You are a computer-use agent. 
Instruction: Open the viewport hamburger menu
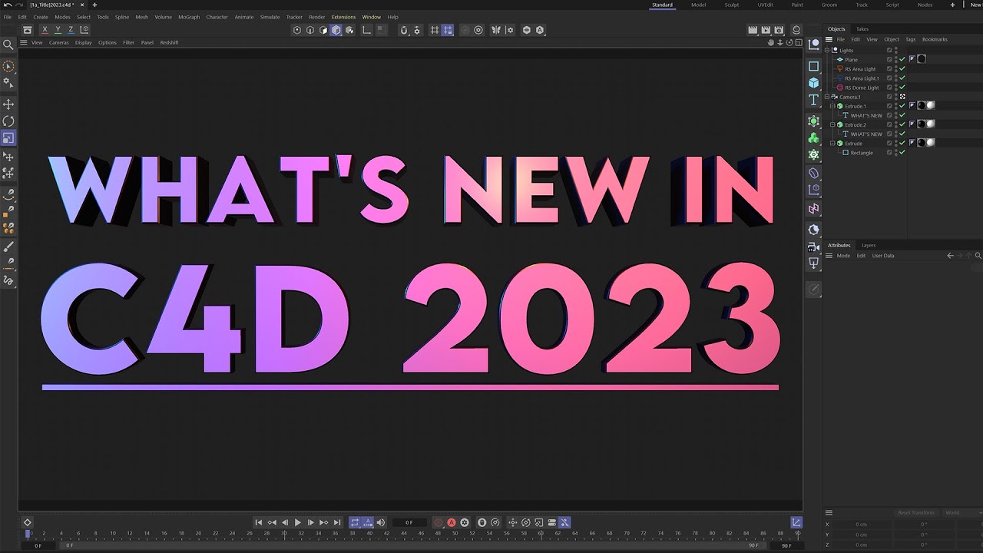23,42
